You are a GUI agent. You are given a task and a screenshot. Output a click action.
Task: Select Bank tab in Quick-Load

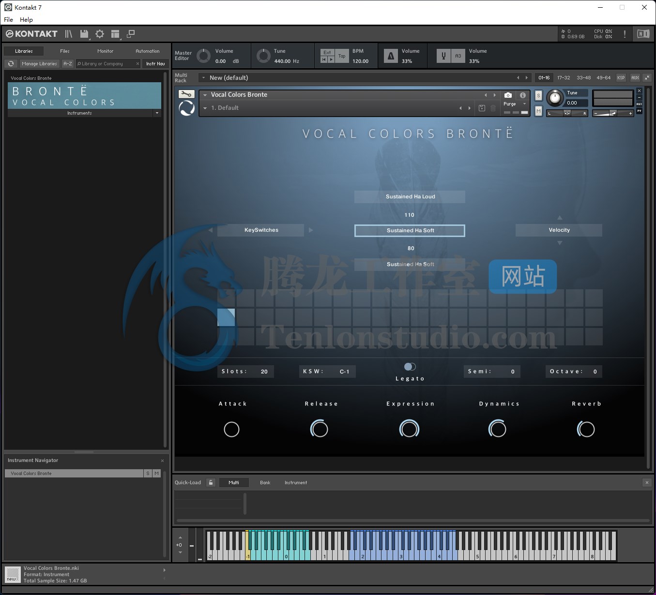[x=265, y=482]
